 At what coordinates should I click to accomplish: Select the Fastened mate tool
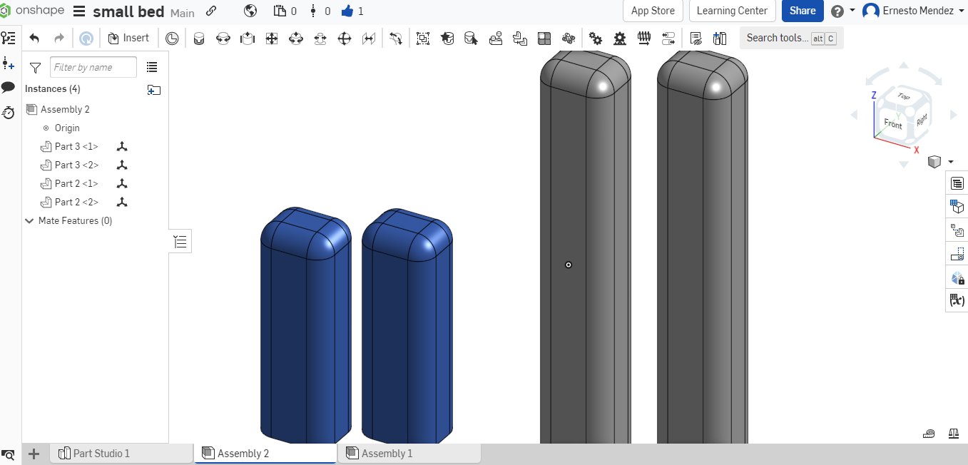(x=199, y=39)
